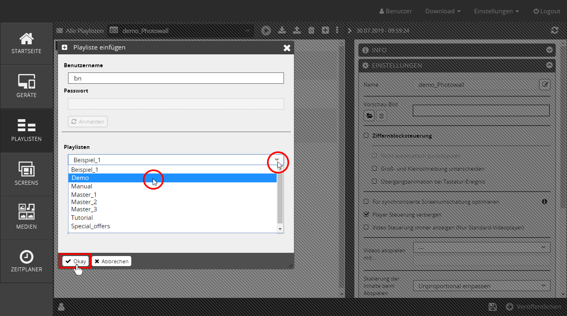Screen dimensions: 567x316
Task: Open the Einstellungen top menu
Action: pyautogui.click(x=496, y=11)
